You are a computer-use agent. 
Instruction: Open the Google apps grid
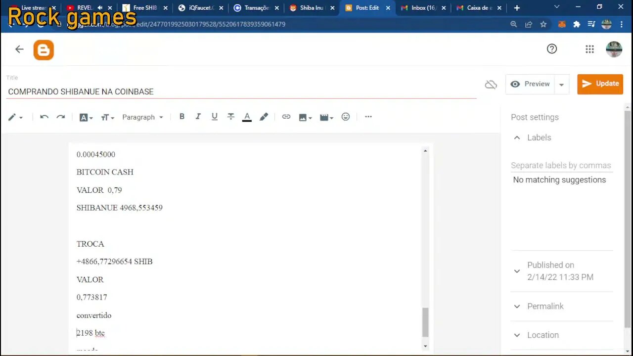pos(589,49)
